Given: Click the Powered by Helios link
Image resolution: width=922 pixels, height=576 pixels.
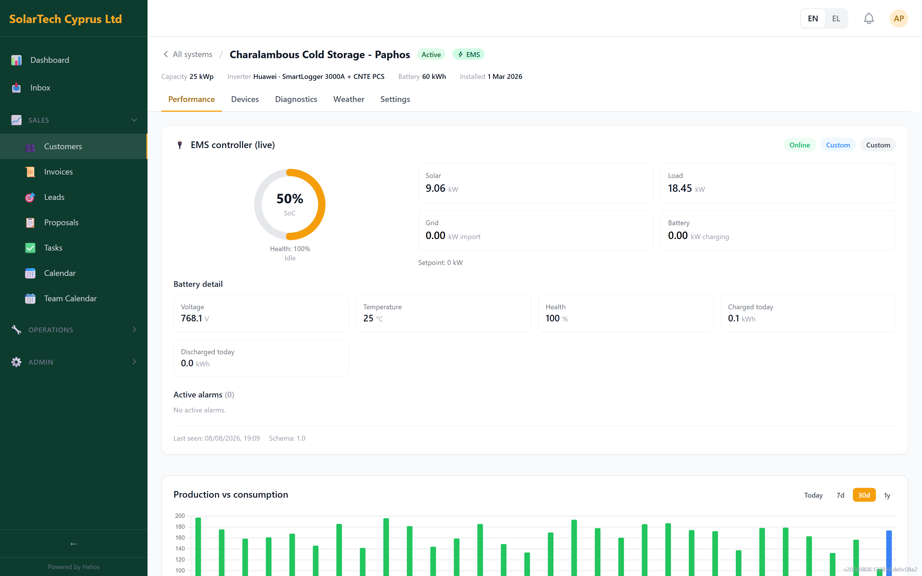Looking at the screenshot, I should (x=73, y=566).
